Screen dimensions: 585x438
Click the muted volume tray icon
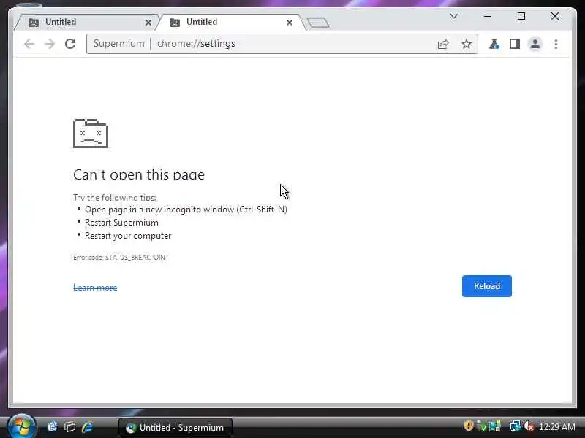point(529,426)
